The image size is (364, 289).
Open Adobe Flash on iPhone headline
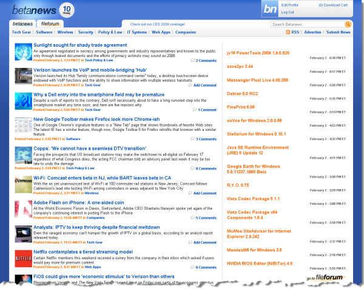coord(79,202)
